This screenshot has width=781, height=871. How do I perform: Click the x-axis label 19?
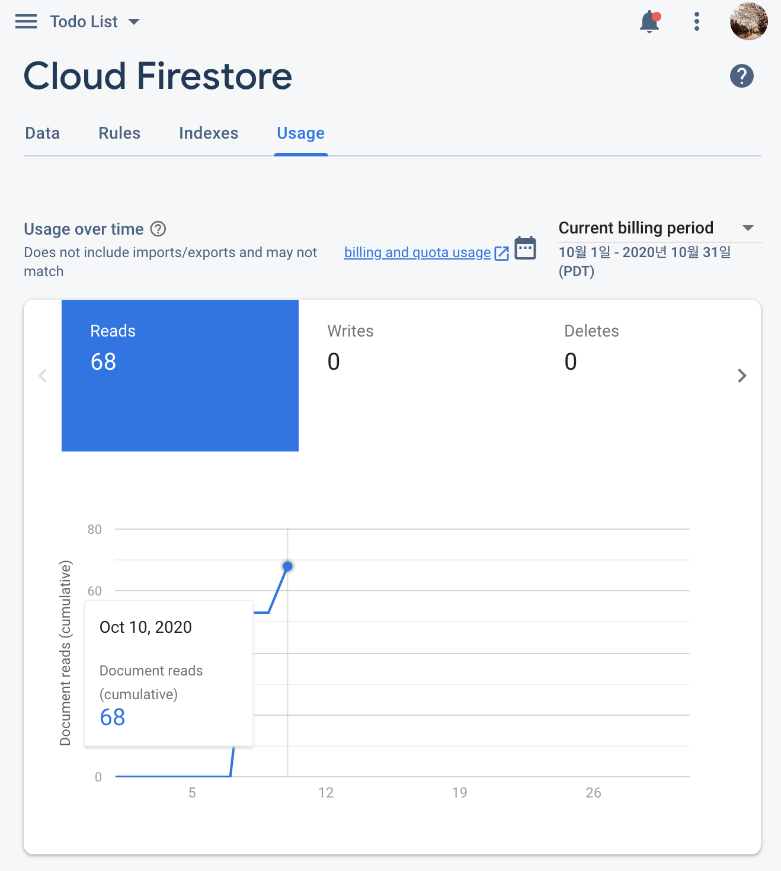[x=460, y=793]
